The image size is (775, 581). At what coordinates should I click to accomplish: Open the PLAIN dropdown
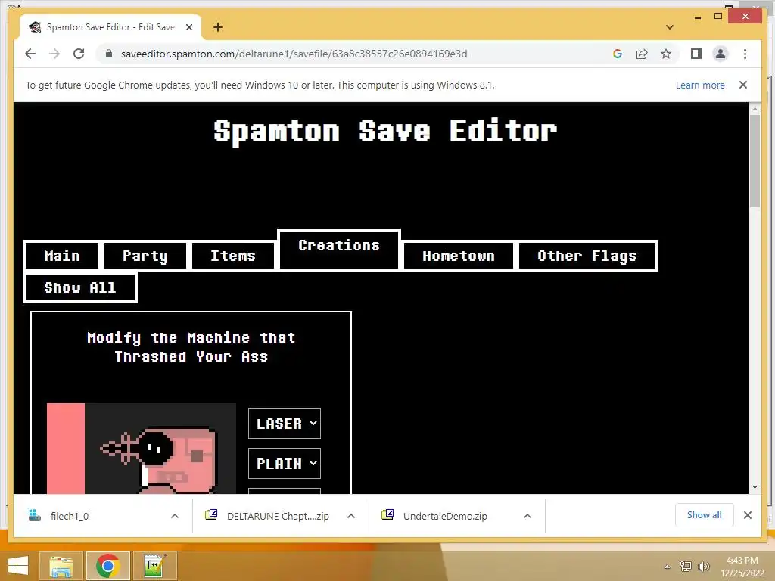[285, 464]
